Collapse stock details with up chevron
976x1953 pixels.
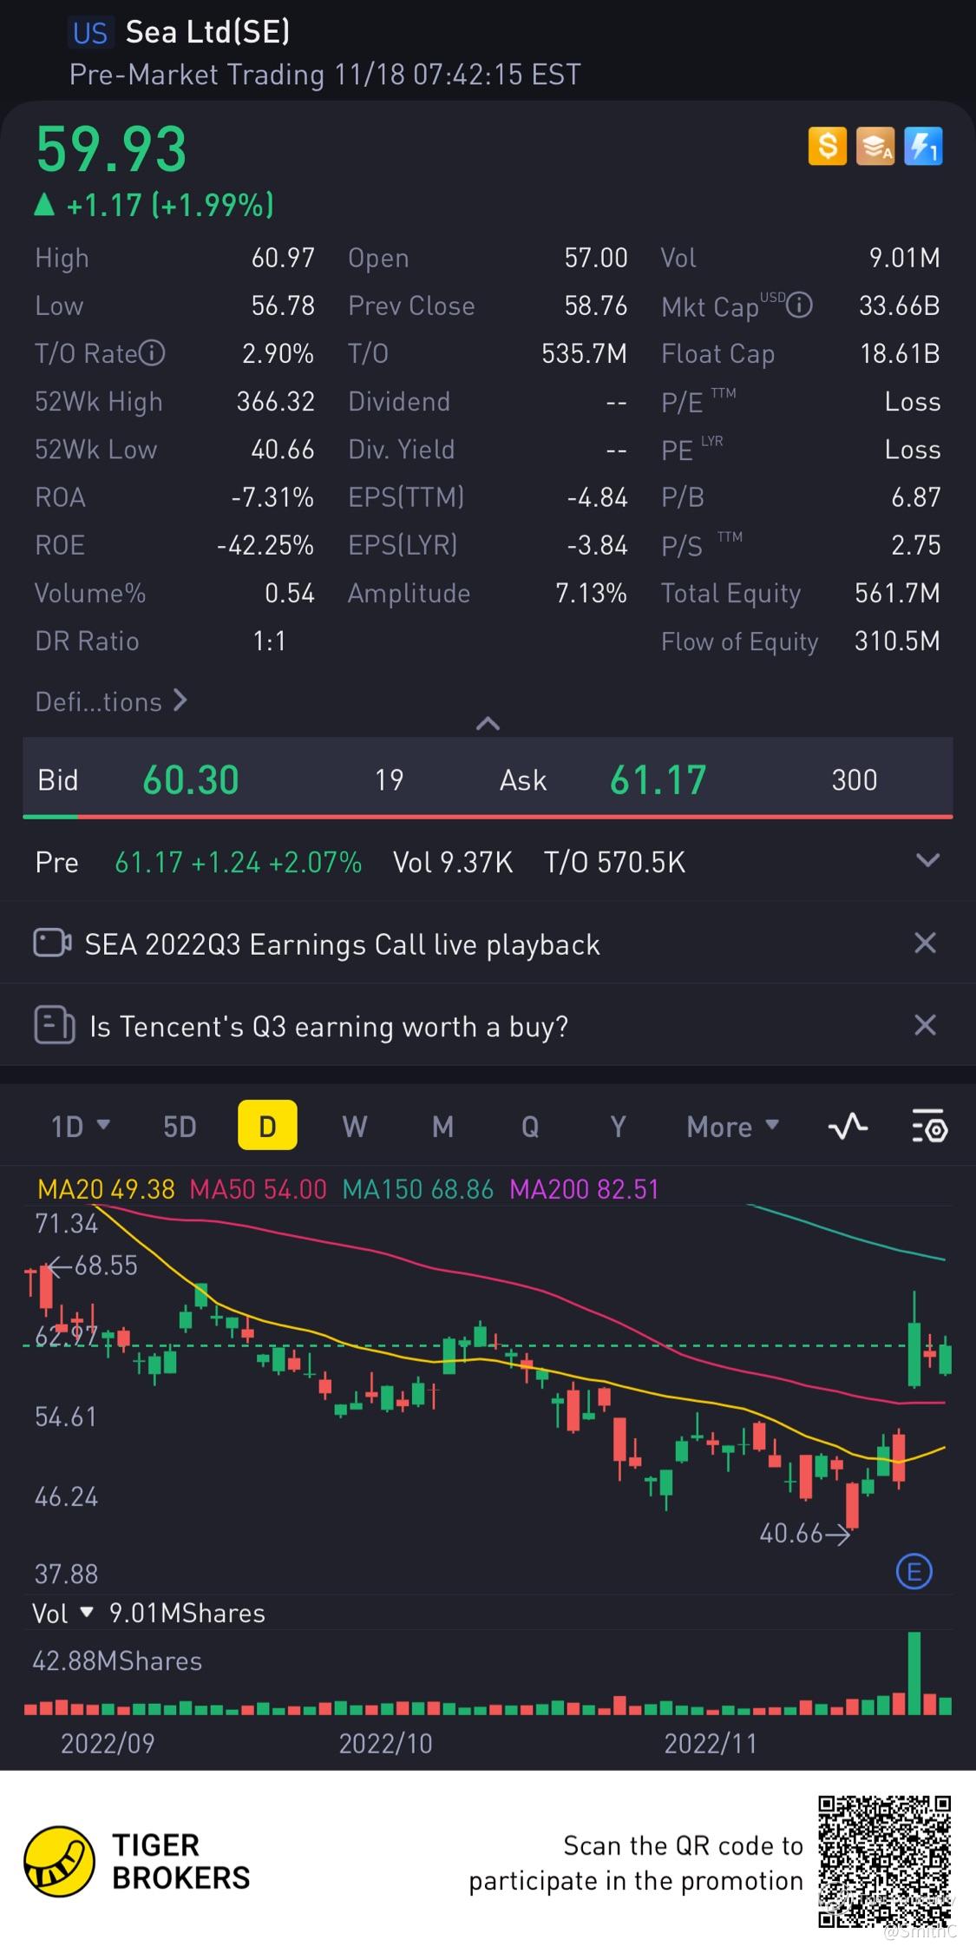click(x=488, y=723)
